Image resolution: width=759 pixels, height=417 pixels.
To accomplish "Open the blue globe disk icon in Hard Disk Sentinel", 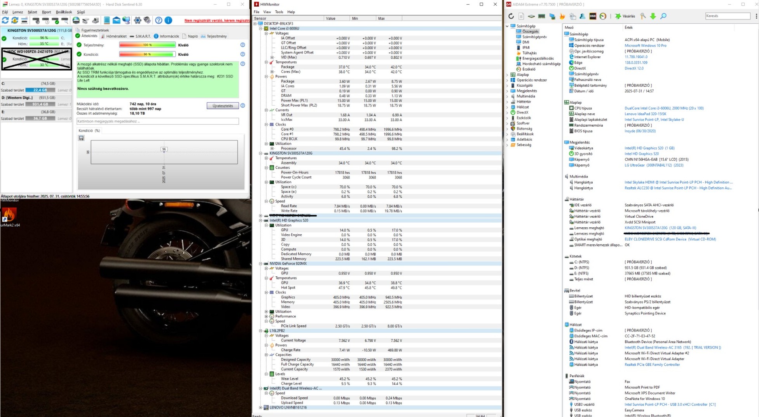I will coord(76,20).
